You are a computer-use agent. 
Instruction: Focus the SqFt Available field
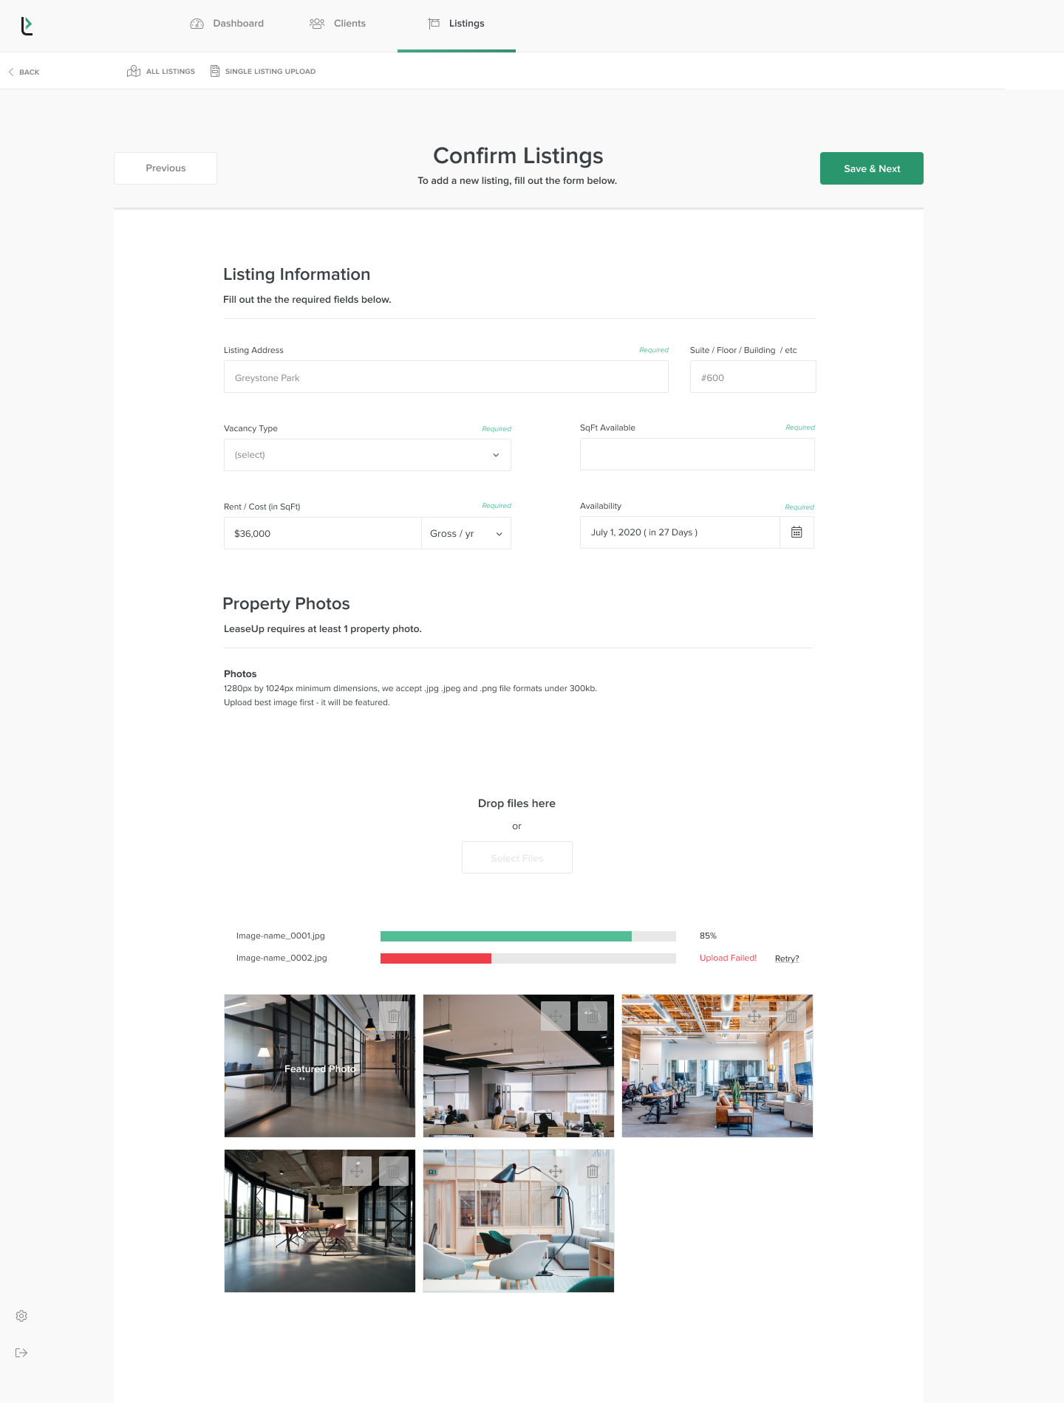pyautogui.click(x=698, y=454)
